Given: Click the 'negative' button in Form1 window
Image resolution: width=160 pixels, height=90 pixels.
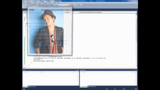Looking at the screenshot, I should click(x=67, y=12).
